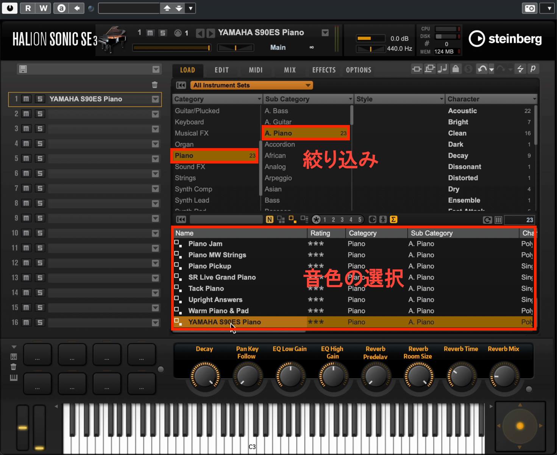The width and height of the screenshot is (557, 455).
Task: Open the multi-program preset dropdown
Action: pyautogui.click(x=156, y=69)
